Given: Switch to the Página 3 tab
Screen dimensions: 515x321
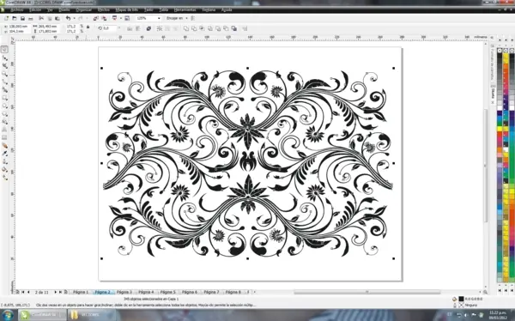Looking at the screenshot, I should coord(124,292).
